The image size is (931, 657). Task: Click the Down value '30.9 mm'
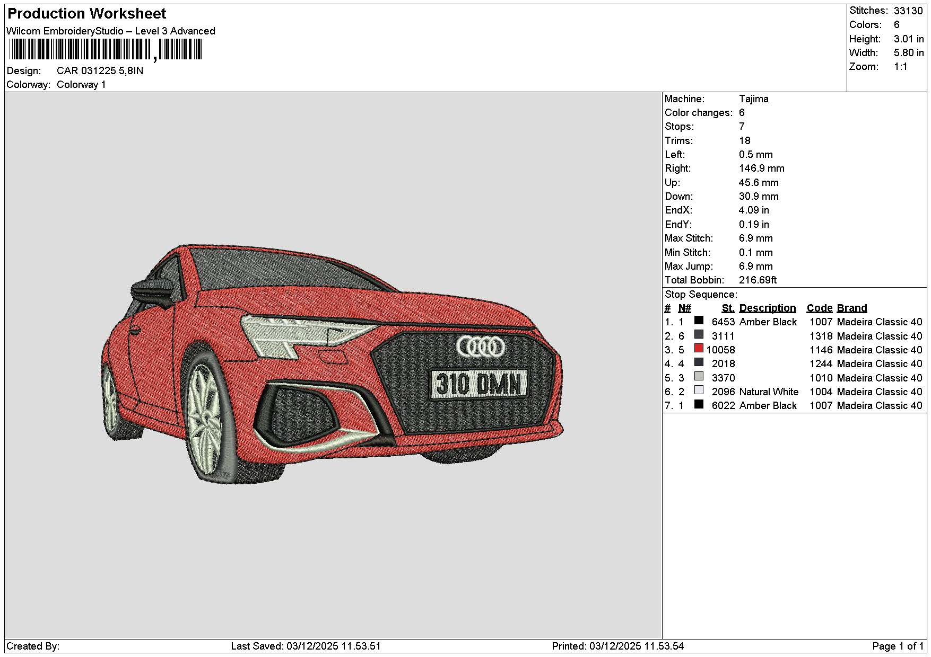click(759, 196)
